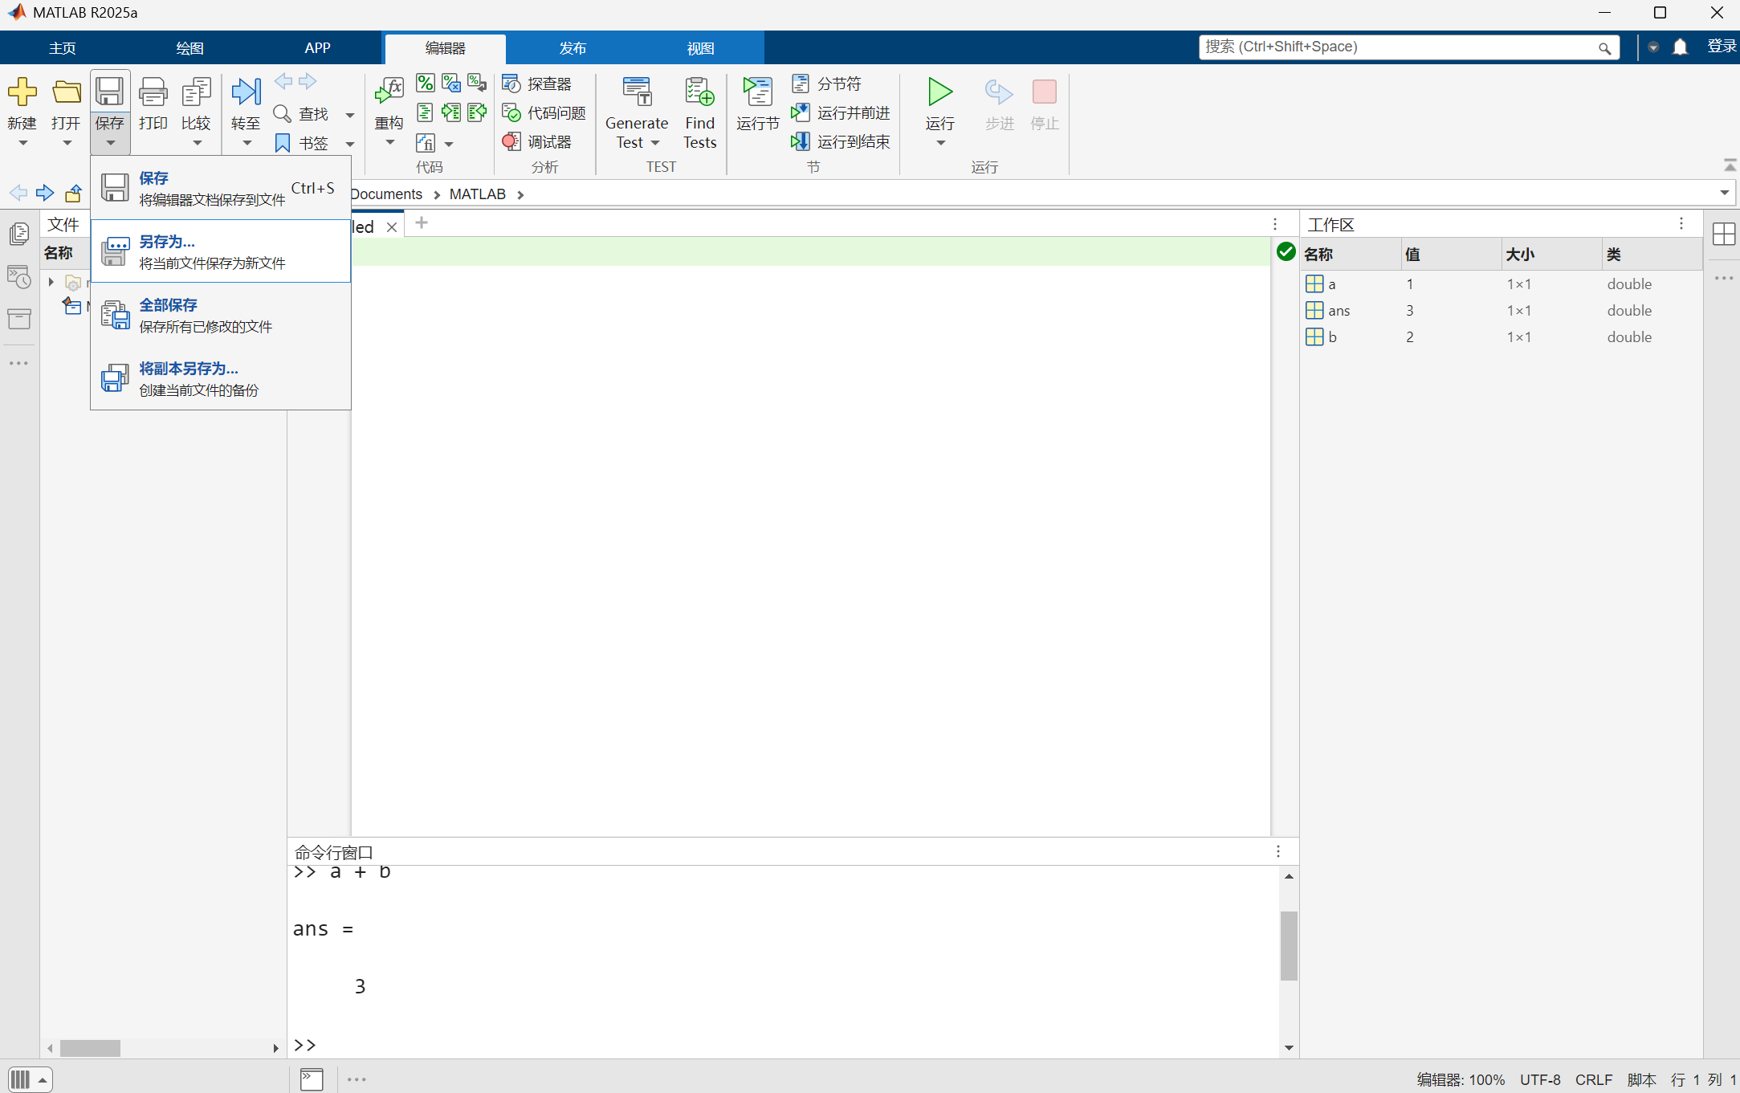
Task: Open the Code Analyzer (代码问题)
Action: coord(545,113)
